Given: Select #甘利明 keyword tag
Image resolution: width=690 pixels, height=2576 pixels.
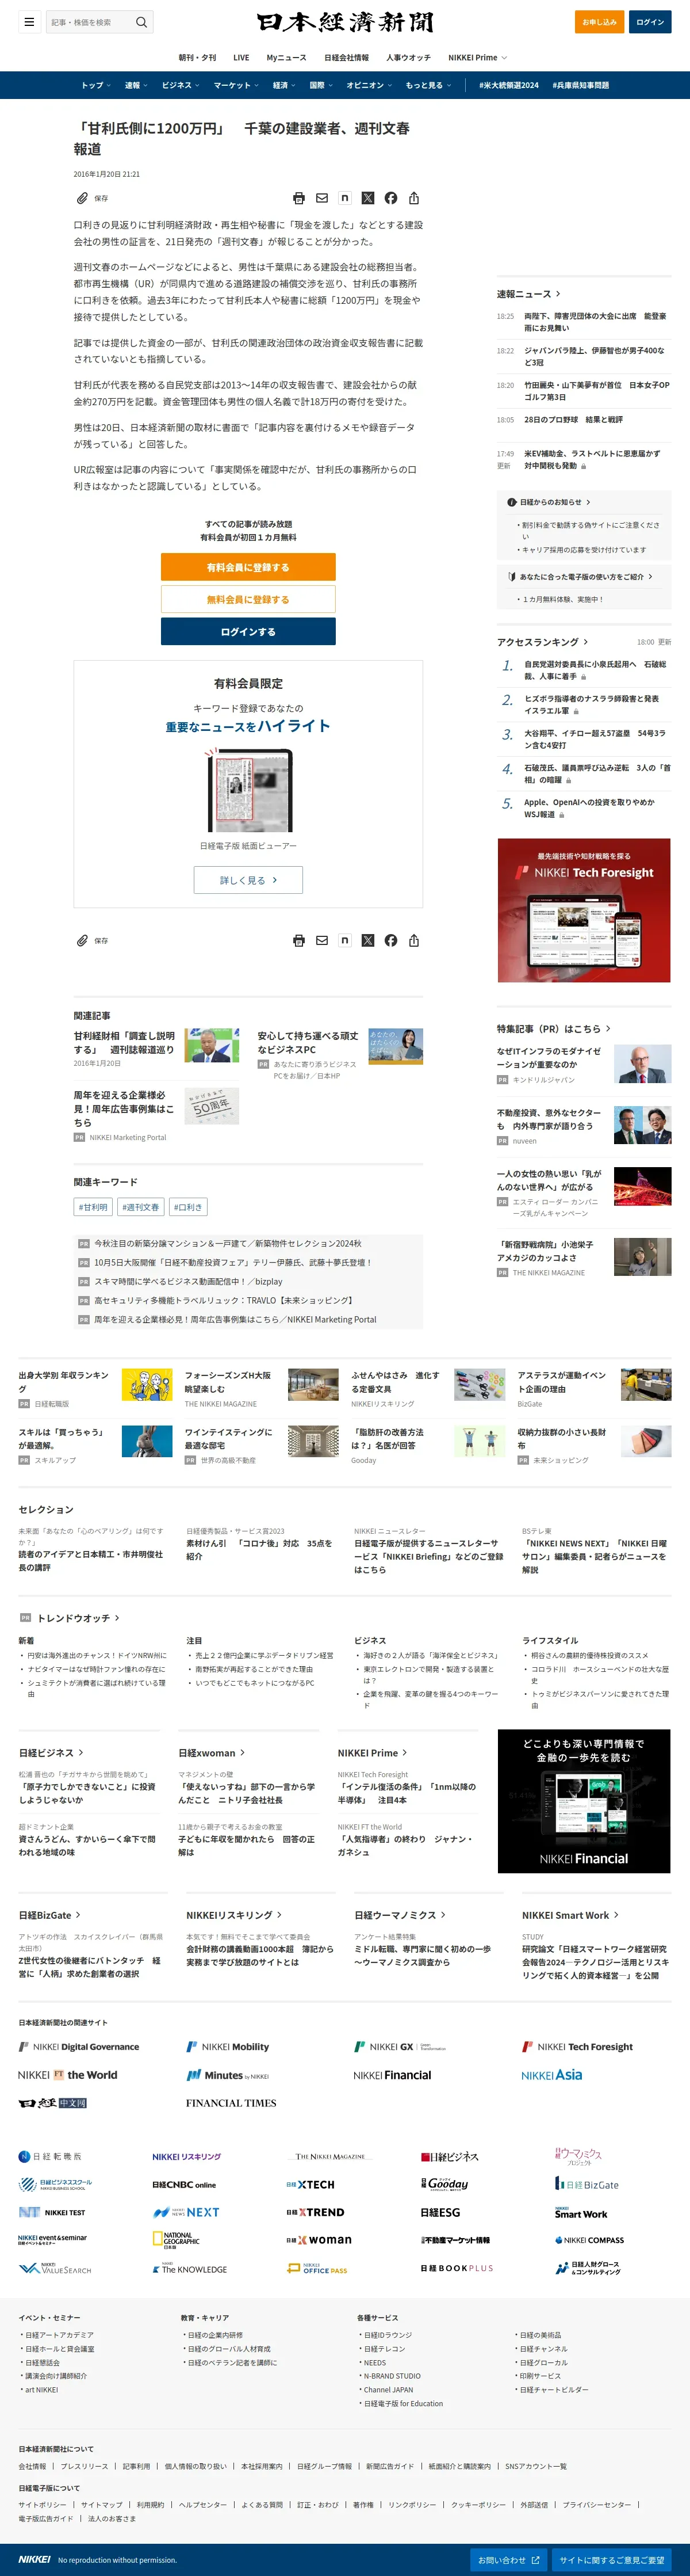Looking at the screenshot, I should pos(93,1207).
